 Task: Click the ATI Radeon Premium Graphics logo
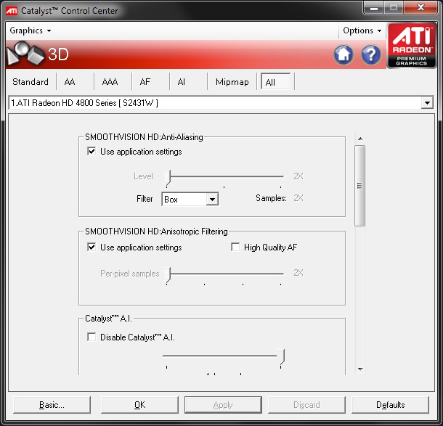coord(412,46)
